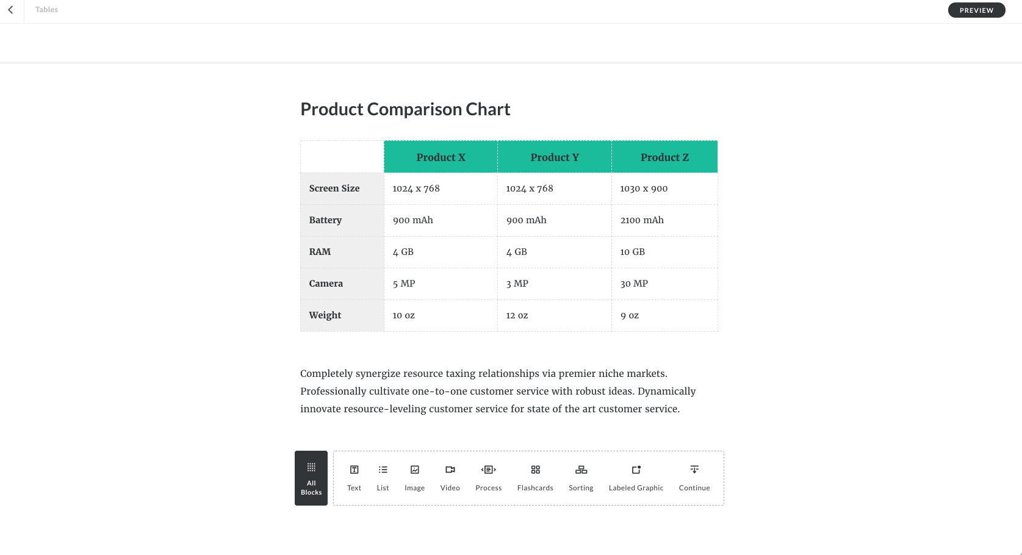Viewport: 1022px width, 555px height.
Task: Add a Video block
Action: 450,478
